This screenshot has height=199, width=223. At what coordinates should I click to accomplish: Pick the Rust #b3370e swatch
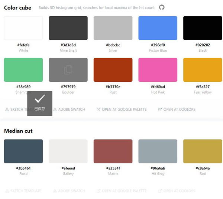click(x=113, y=70)
